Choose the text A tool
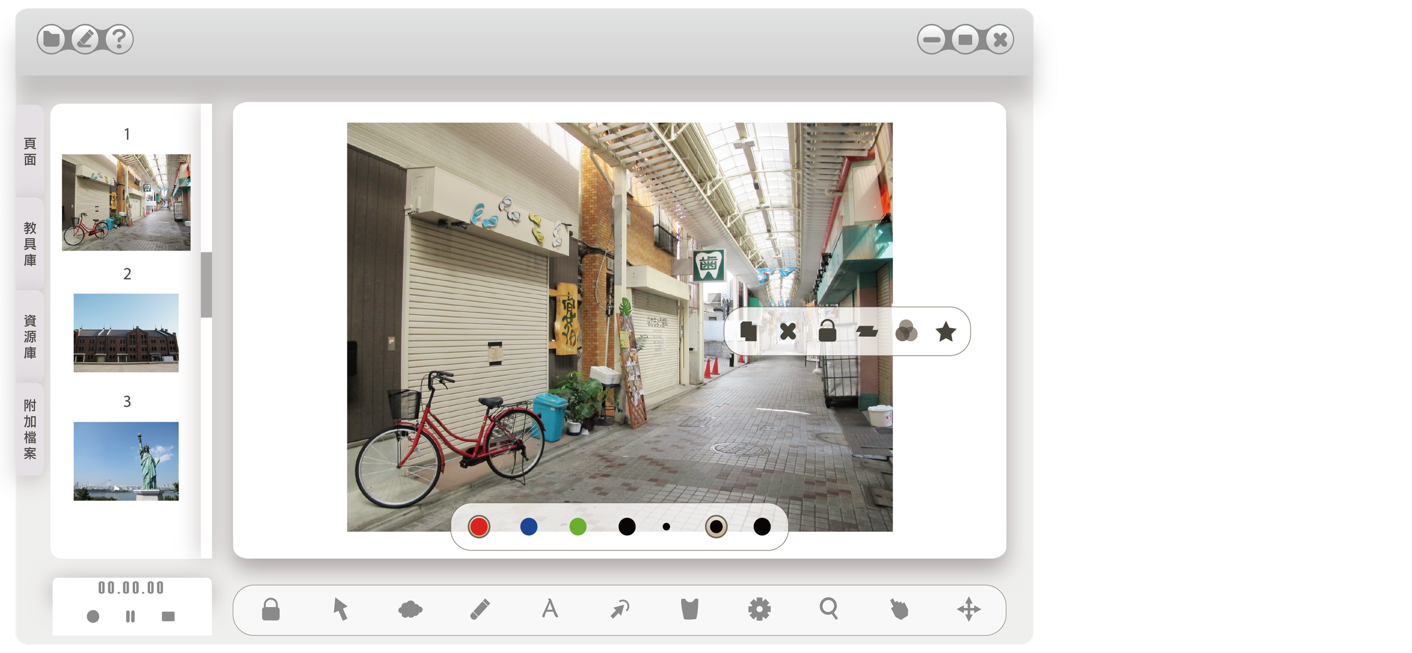The image size is (1412, 653). tap(550, 609)
